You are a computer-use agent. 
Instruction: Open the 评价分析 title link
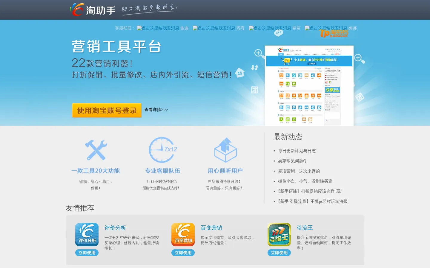(115, 228)
